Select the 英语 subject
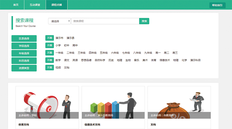The height and width of the screenshot is (129, 232). point(75,60)
